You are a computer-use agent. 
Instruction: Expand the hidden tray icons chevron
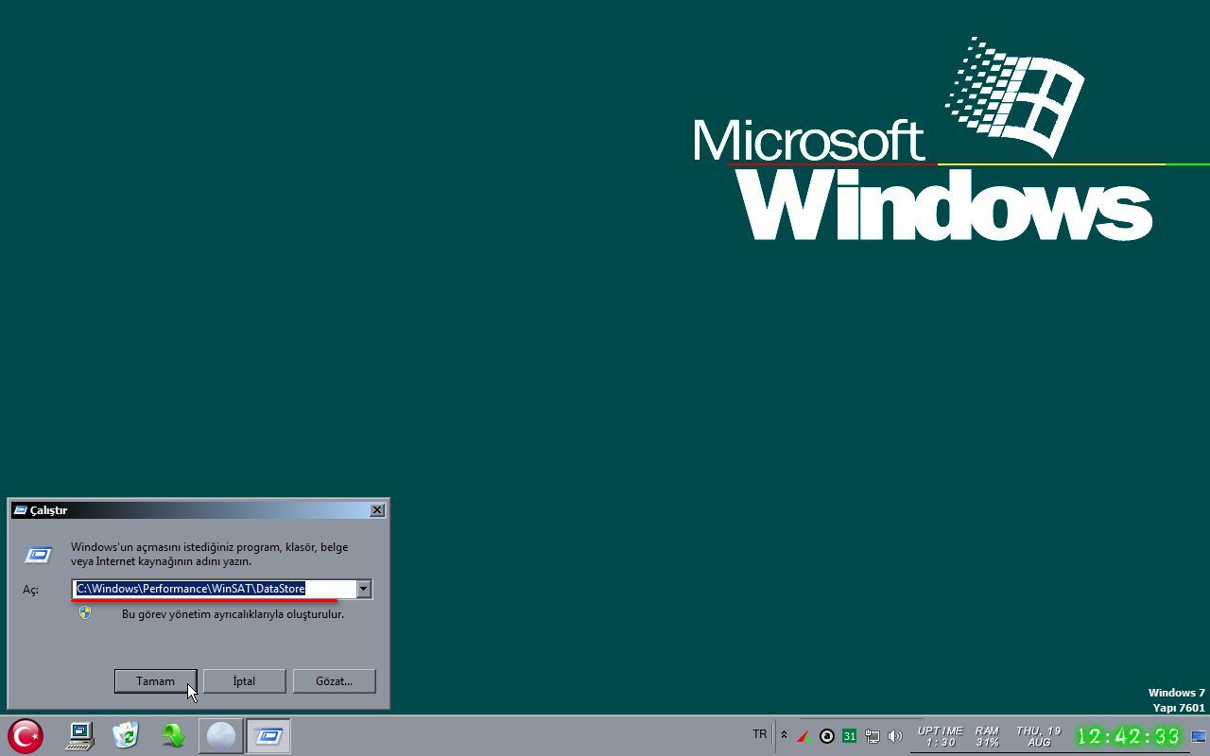pos(784,735)
